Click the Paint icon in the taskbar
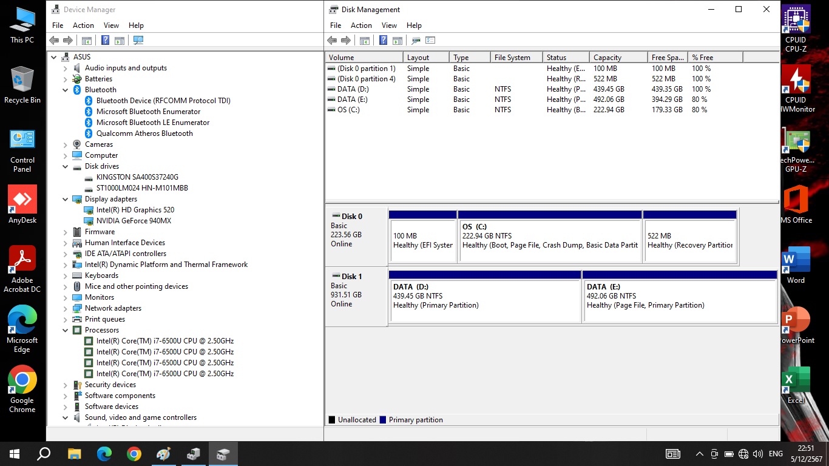Viewport: 829px width, 466px height. pos(164,454)
